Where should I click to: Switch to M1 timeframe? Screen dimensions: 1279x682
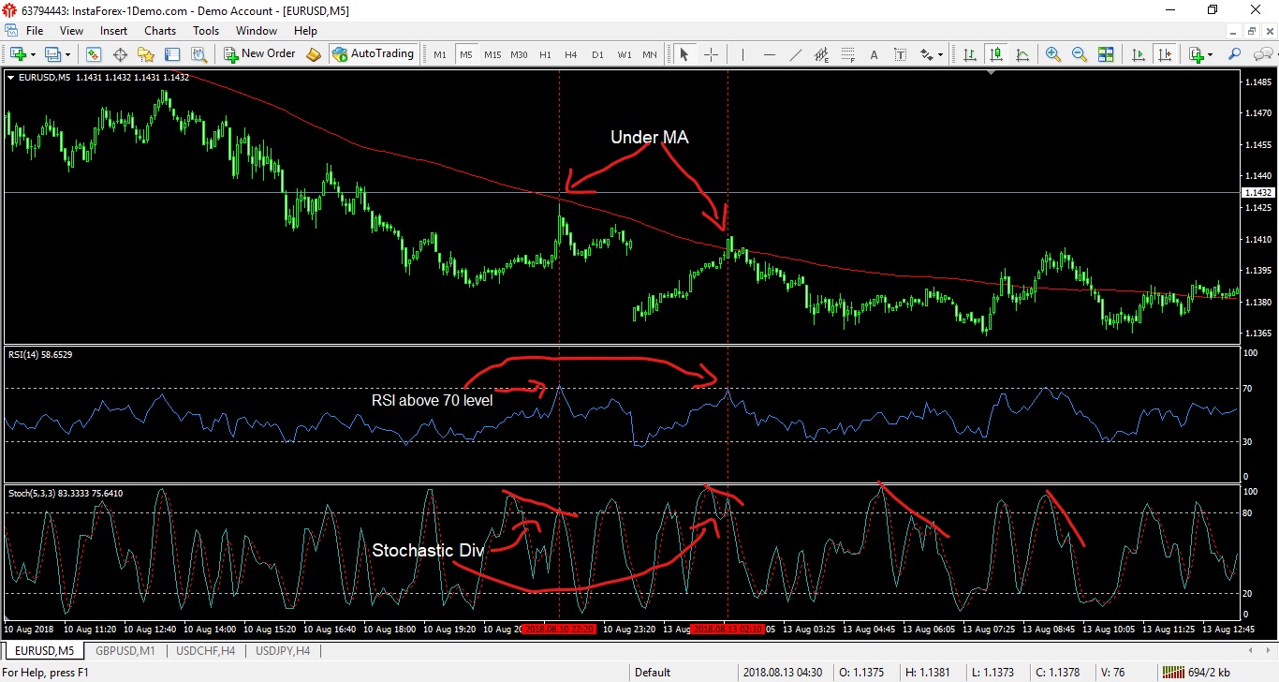[x=440, y=54]
